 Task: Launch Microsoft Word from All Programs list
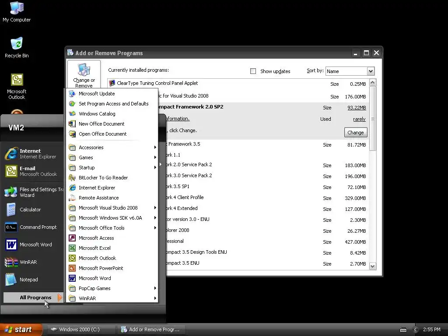pos(112,278)
